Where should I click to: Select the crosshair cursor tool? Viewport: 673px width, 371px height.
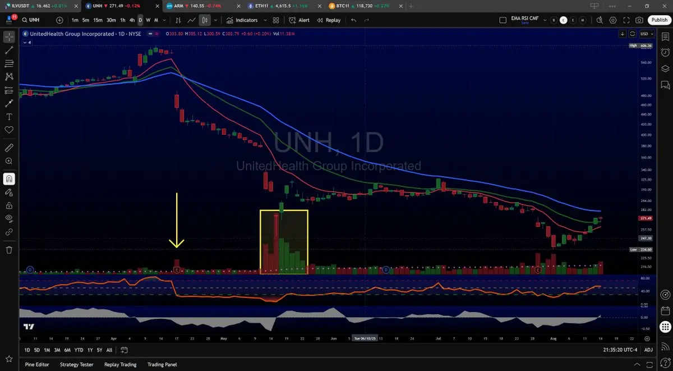[x=9, y=37]
